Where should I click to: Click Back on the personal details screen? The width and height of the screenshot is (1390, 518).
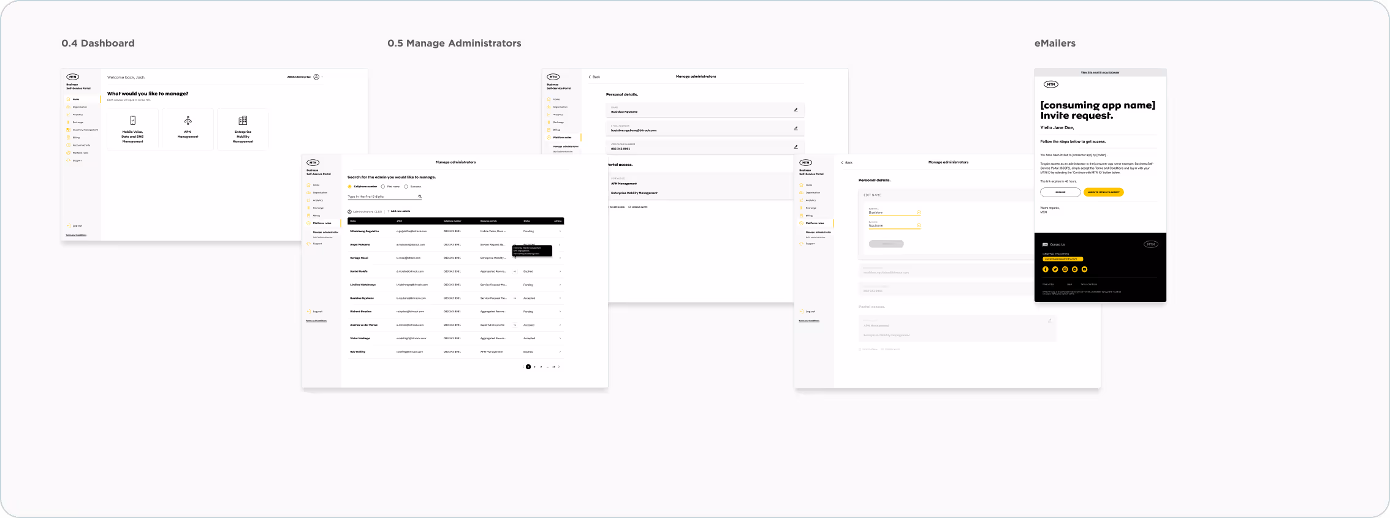594,77
